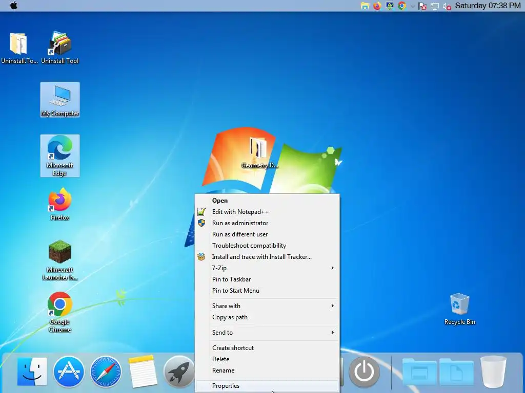Select the My Computer desktop icon

click(60, 100)
